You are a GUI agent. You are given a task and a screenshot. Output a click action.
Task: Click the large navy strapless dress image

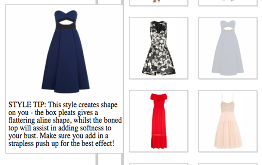65,52
